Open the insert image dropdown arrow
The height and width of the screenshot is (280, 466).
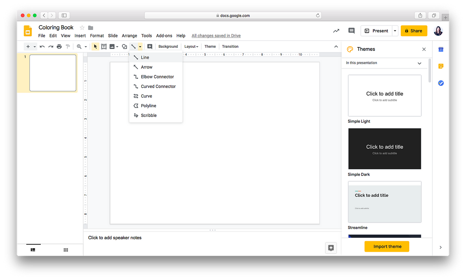[x=117, y=47]
